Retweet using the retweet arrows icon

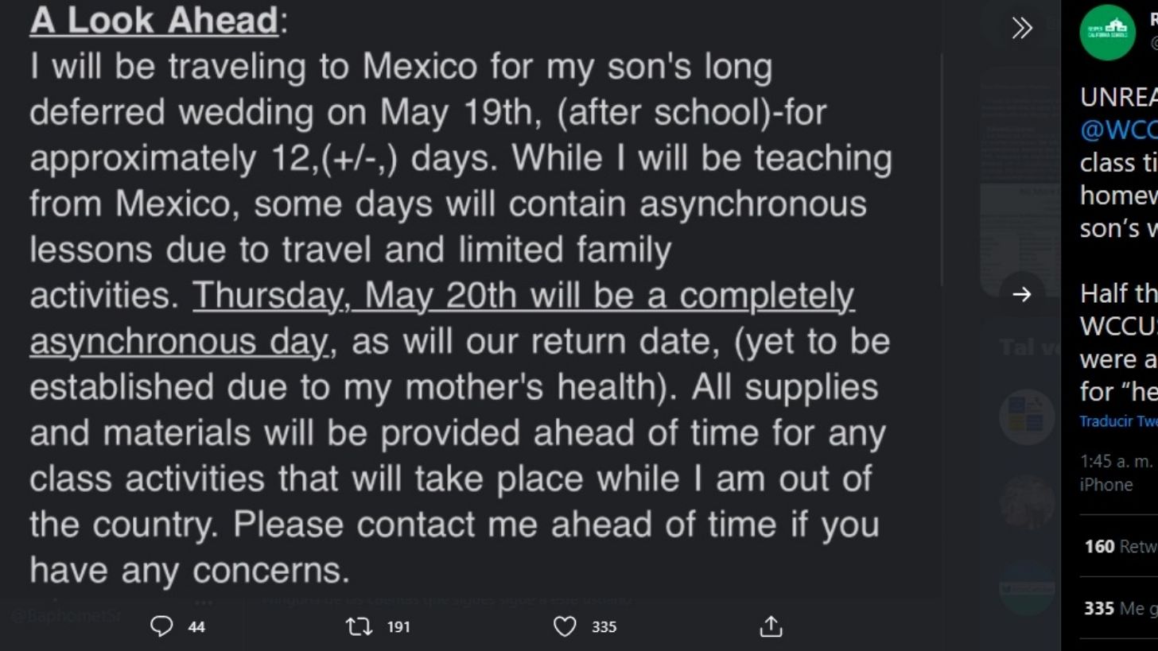pos(359,626)
